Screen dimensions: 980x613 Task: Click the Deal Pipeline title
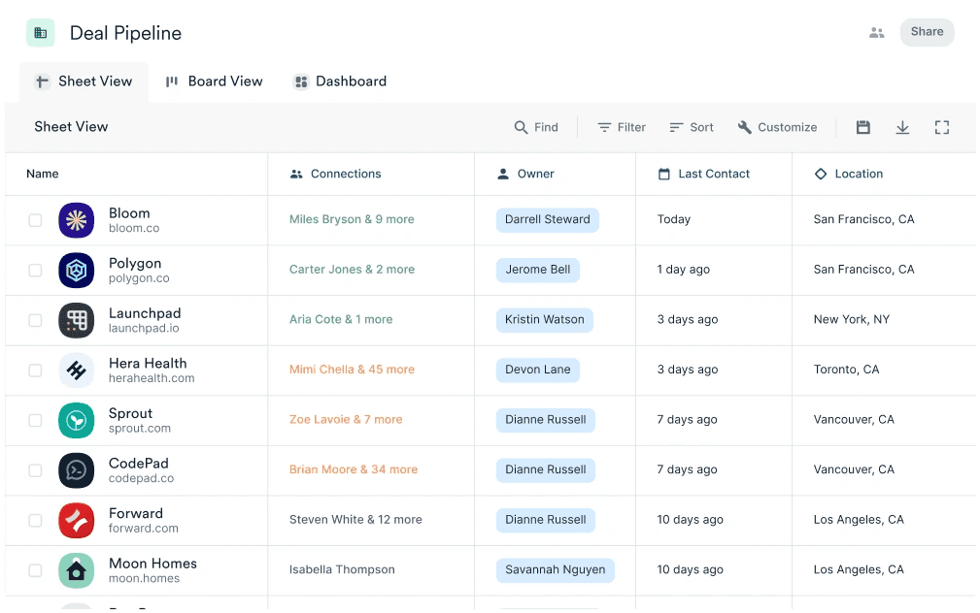[x=125, y=33]
